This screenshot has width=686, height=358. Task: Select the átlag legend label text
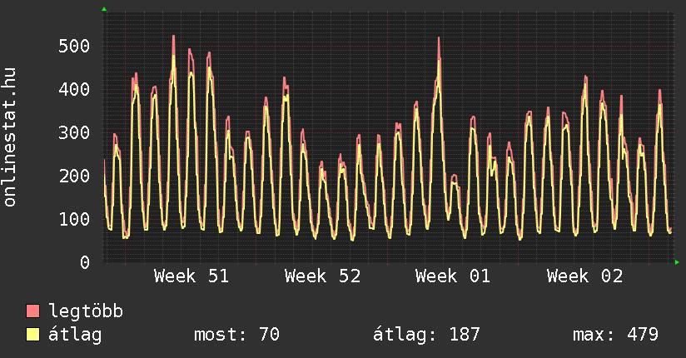[75, 336]
